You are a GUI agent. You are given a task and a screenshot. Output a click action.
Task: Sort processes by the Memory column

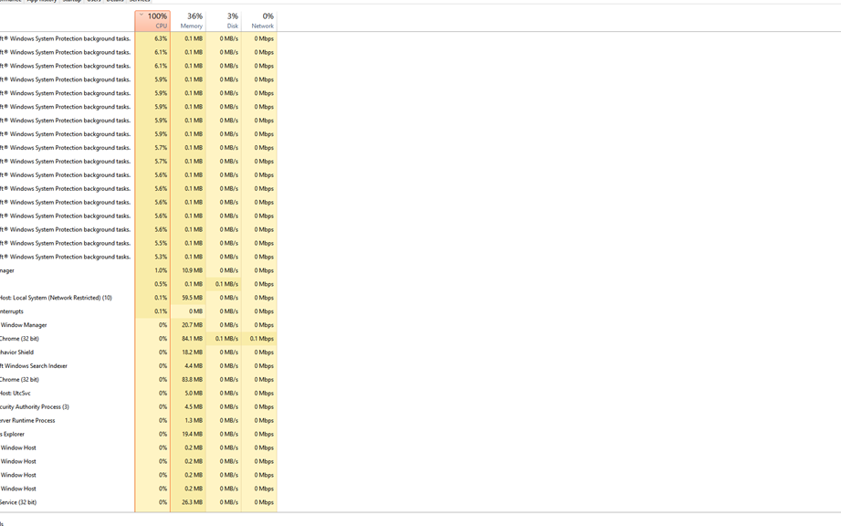[x=191, y=20]
